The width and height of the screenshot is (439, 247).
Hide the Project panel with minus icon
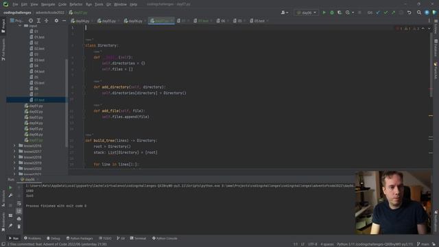(x=64, y=21)
